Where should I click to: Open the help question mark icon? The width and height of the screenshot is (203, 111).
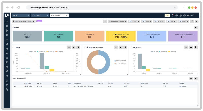point(177,15)
